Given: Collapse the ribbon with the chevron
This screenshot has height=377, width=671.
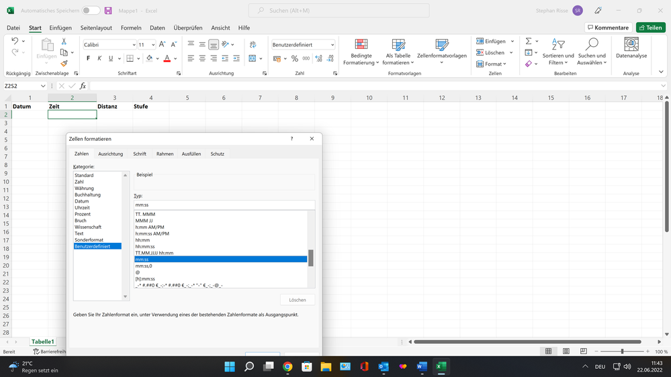Looking at the screenshot, I should click(x=661, y=72).
